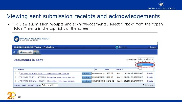
Task: Choose 'Select a folder' list entry
Action: click(144, 62)
